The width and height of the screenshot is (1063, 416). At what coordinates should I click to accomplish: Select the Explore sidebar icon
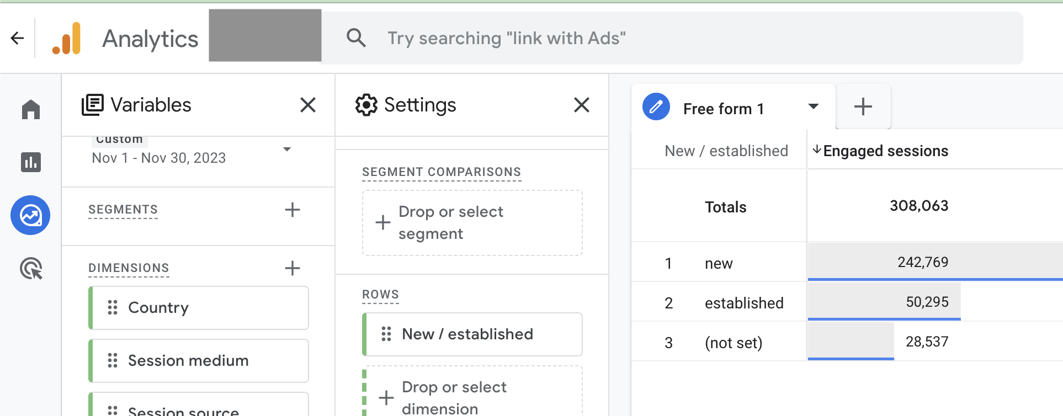tap(30, 215)
